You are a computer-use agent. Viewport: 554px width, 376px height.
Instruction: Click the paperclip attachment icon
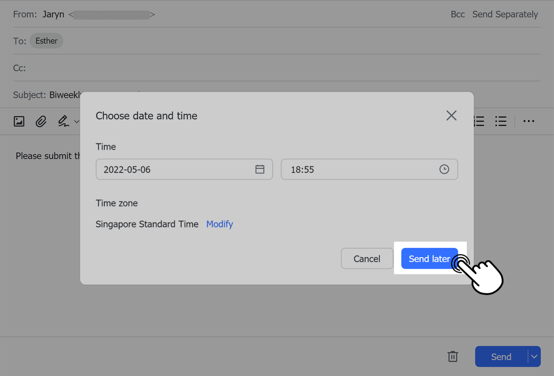click(41, 121)
